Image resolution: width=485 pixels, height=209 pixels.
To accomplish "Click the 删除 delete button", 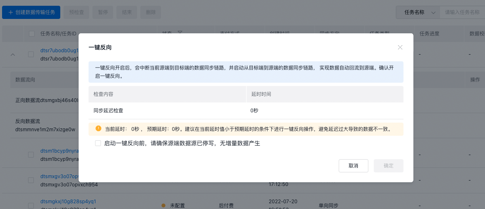I will [x=151, y=12].
